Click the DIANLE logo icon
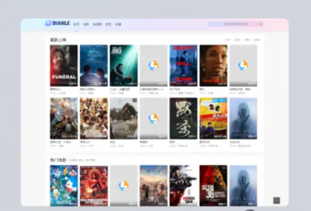The height and width of the screenshot is (211, 311). point(49,23)
